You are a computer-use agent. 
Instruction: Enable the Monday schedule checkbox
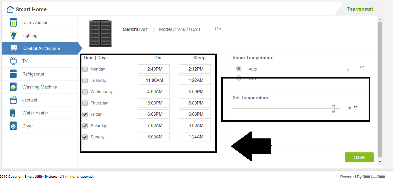coord(85,69)
